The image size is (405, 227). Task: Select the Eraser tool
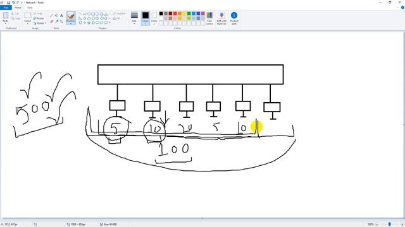click(52, 21)
